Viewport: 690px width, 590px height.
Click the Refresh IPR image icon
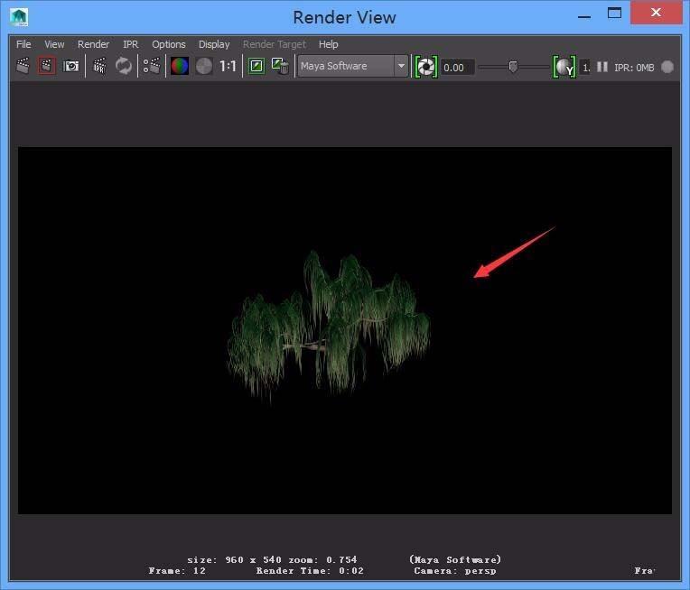click(x=124, y=67)
